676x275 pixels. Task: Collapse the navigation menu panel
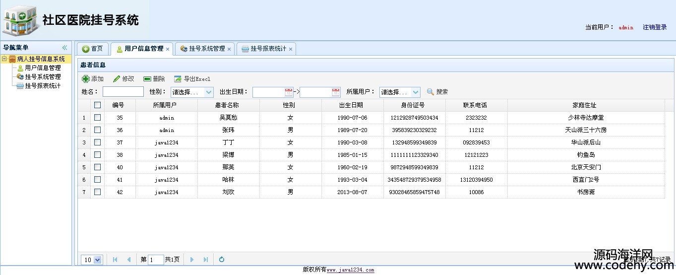(64, 48)
